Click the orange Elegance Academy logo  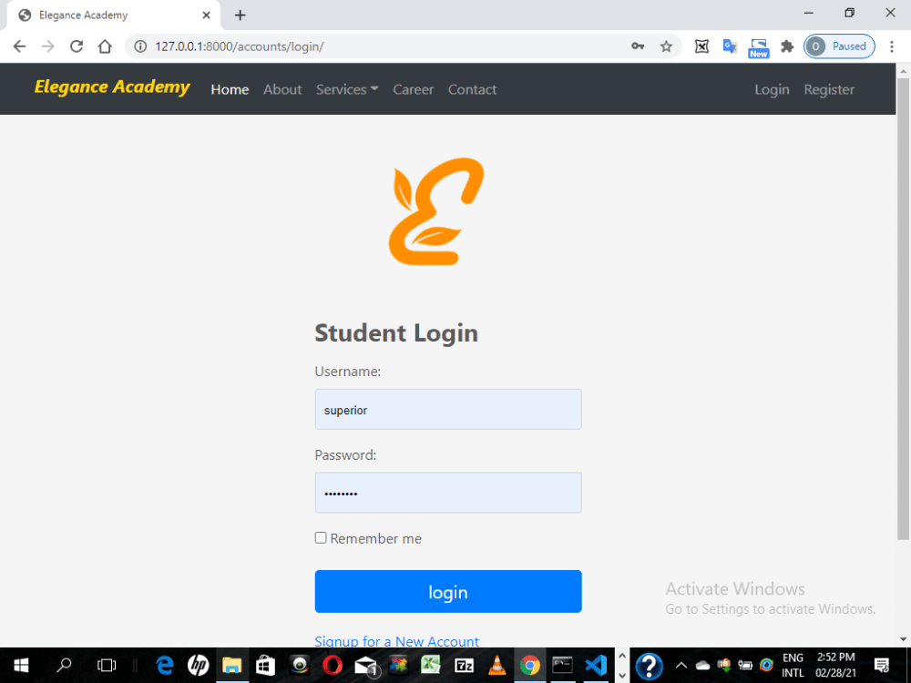[x=436, y=210]
